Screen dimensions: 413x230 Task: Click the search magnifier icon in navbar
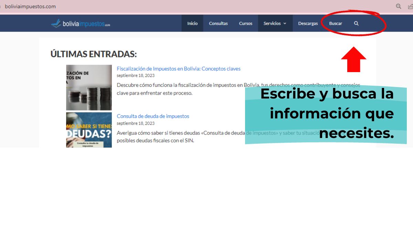pyautogui.click(x=356, y=23)
